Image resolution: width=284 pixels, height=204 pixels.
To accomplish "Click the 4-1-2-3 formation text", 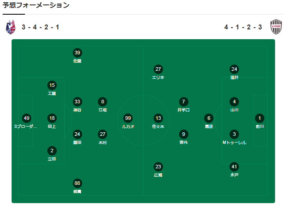I will 243,27.
